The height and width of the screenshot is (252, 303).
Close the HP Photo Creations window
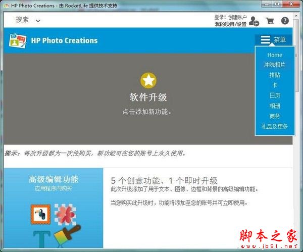point(291,4)
